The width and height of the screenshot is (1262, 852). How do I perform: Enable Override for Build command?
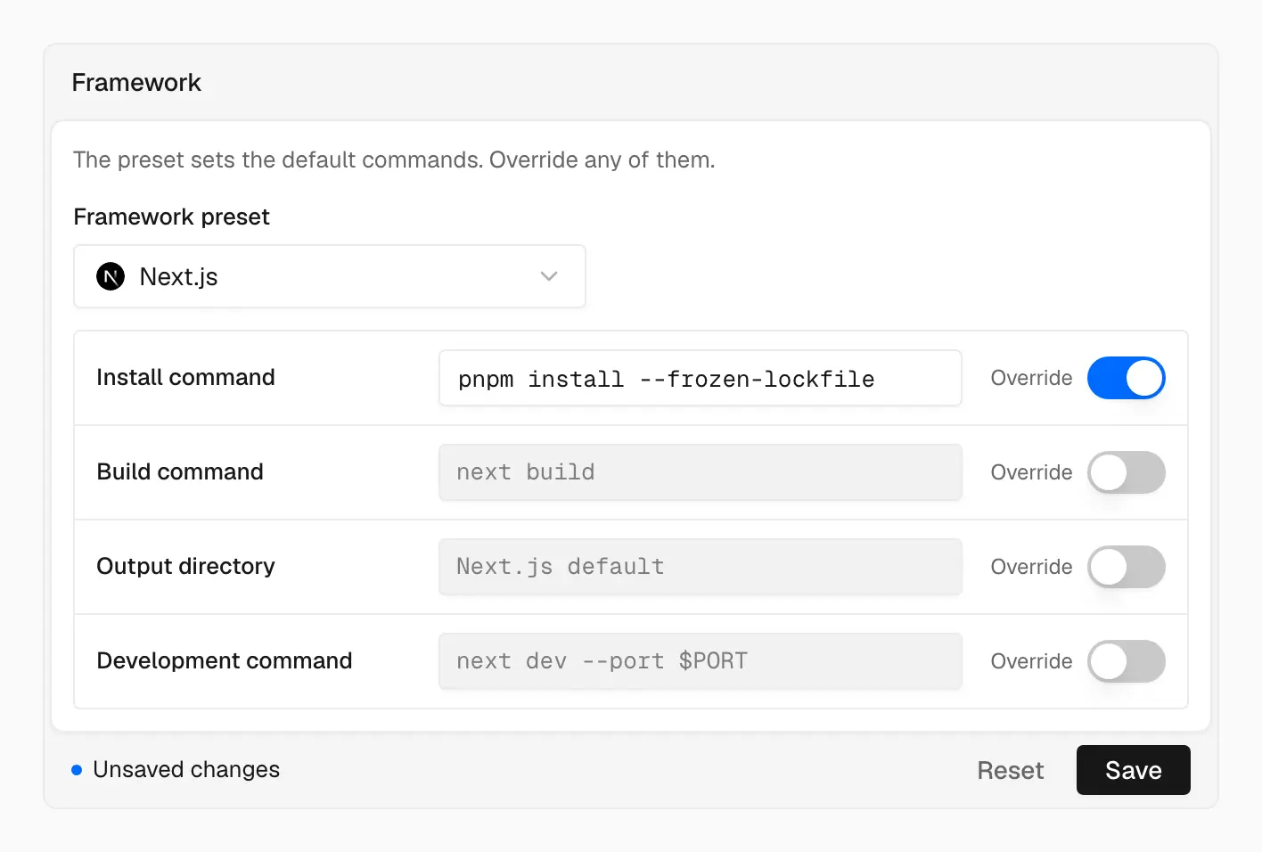point(1127,472)
